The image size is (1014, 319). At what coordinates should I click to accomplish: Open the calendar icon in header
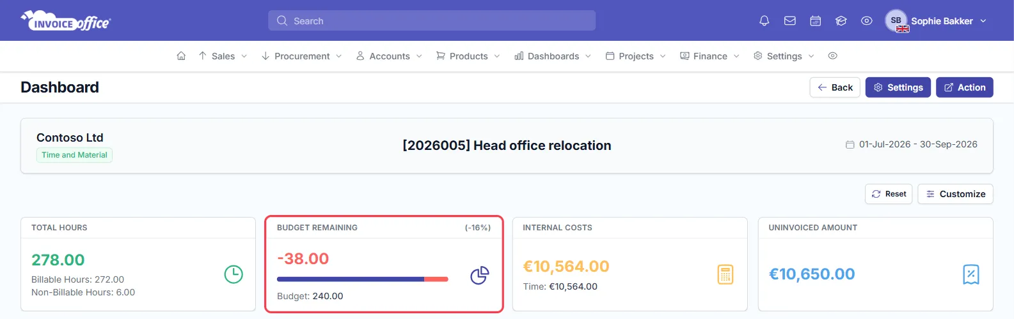point(816,21)
